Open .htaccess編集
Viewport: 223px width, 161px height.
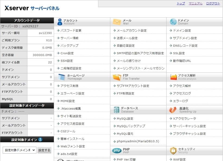pyautogui.click(x=71, y=108)
